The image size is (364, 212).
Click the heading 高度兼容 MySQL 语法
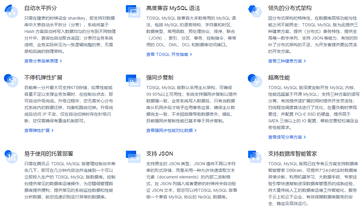[x=173, y=8]
